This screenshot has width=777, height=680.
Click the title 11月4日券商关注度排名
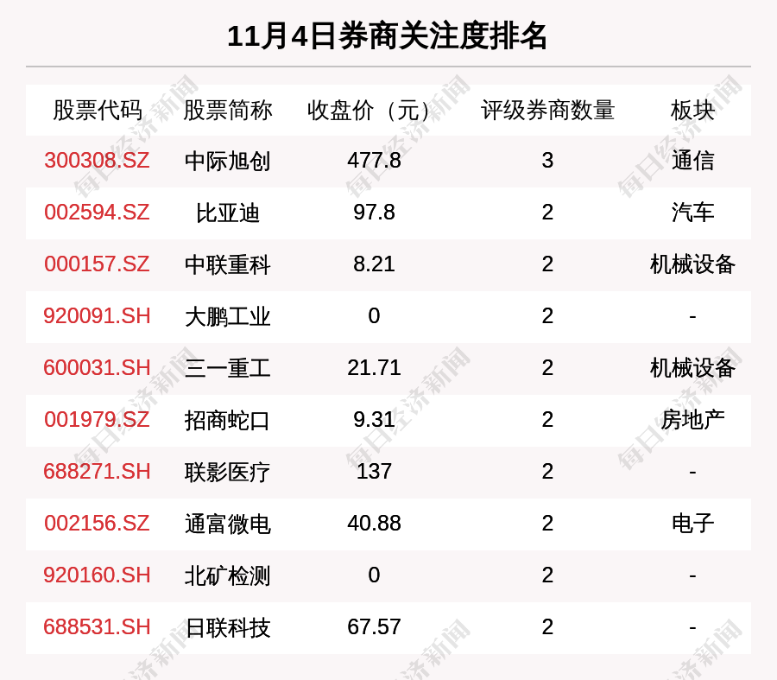[388, 36]
